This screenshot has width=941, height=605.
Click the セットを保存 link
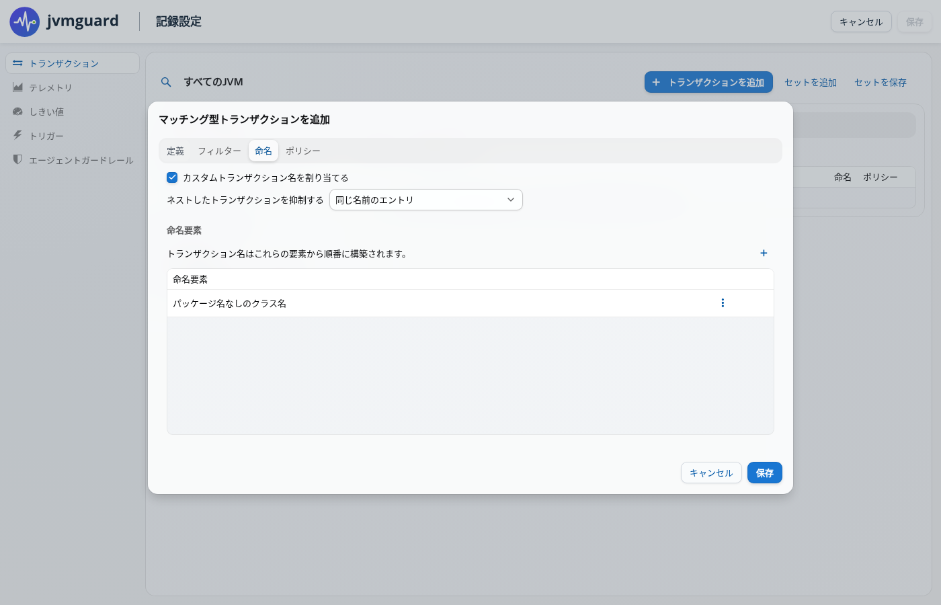click(x=881, y=82)
